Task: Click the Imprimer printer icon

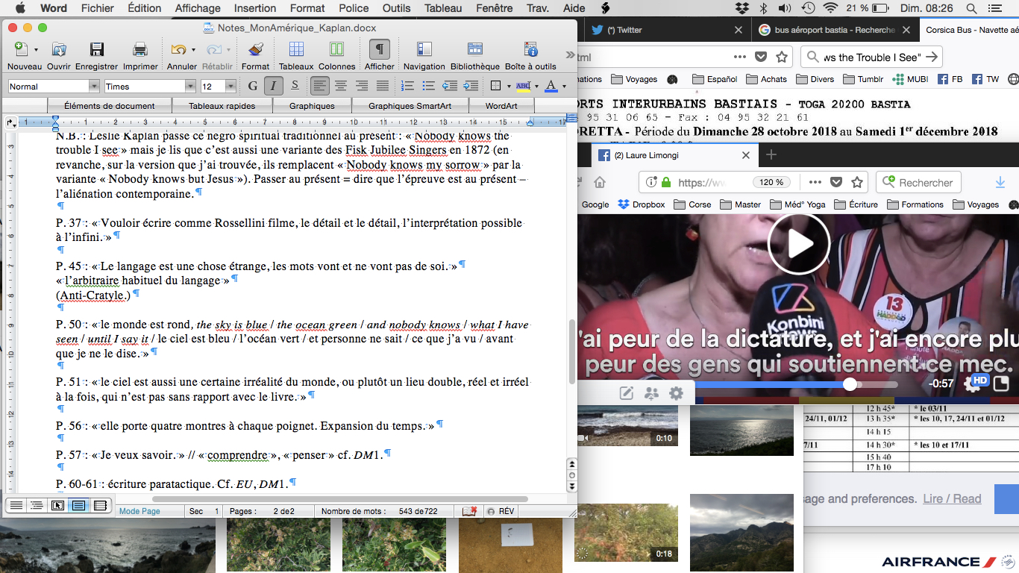Action: [140, 50]
